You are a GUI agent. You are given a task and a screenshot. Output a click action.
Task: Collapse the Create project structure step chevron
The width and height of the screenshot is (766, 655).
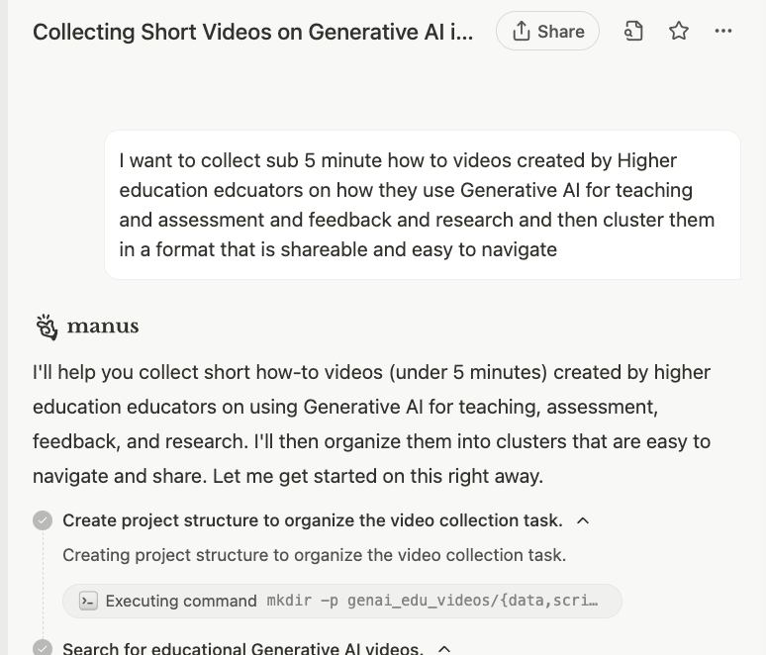point(583,520)
